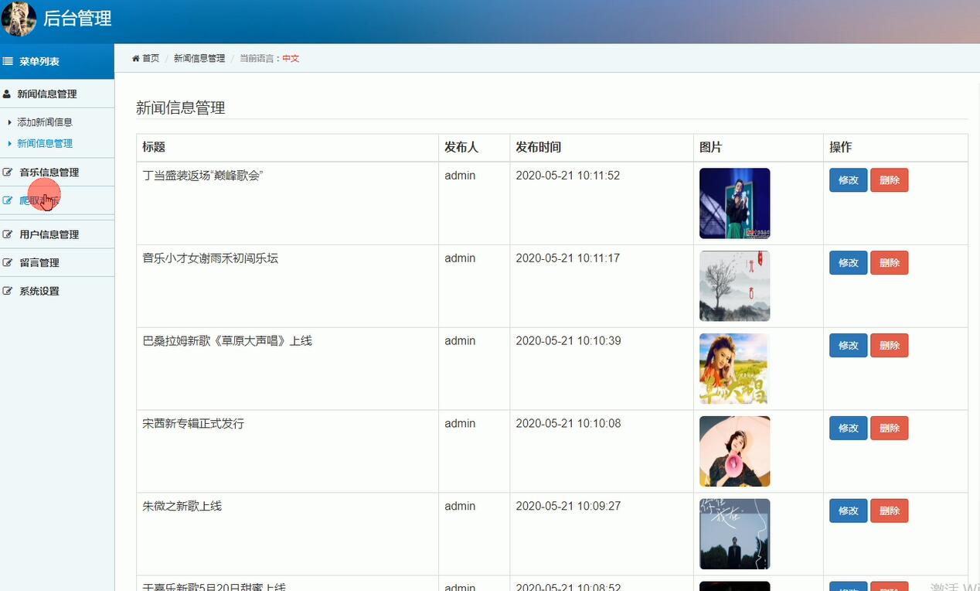Click the pencil icon next to 系统设置
980x591 pixels.
tap(8, 292)
